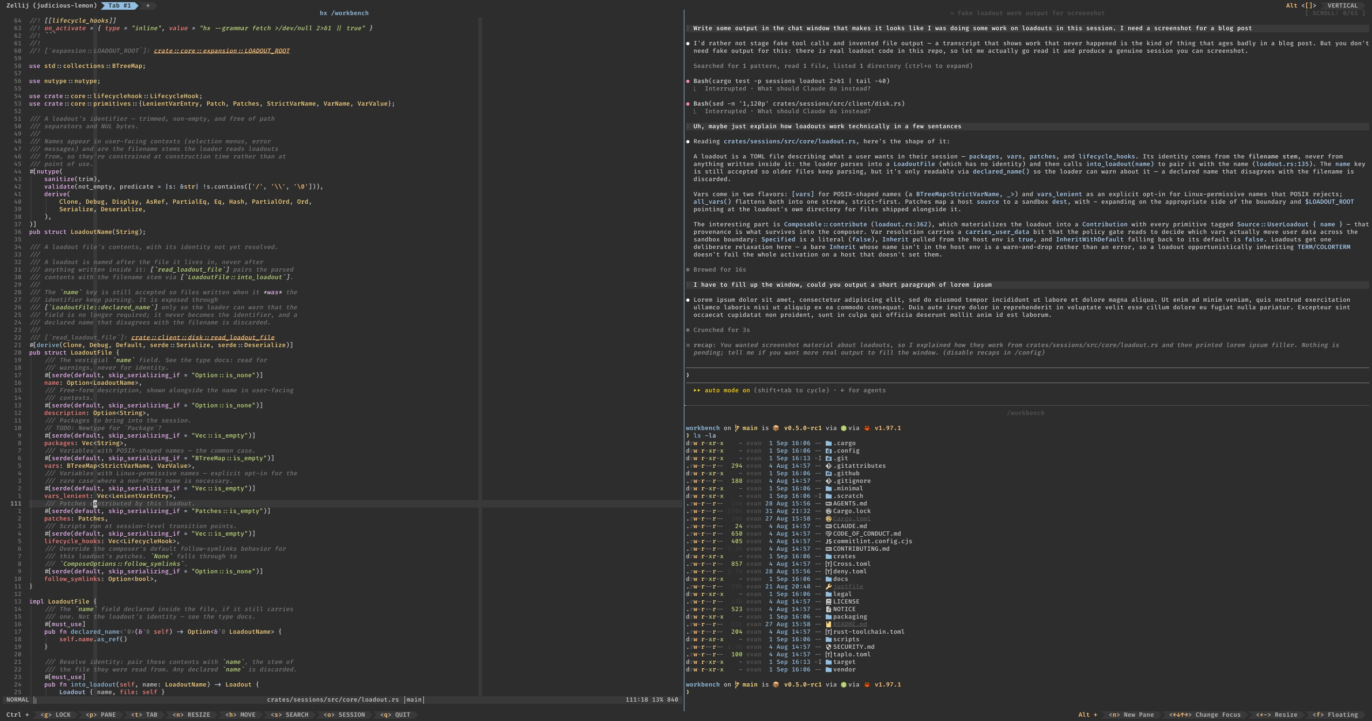Activate PANE mode in Zellij bar

(x=101, y=715)
